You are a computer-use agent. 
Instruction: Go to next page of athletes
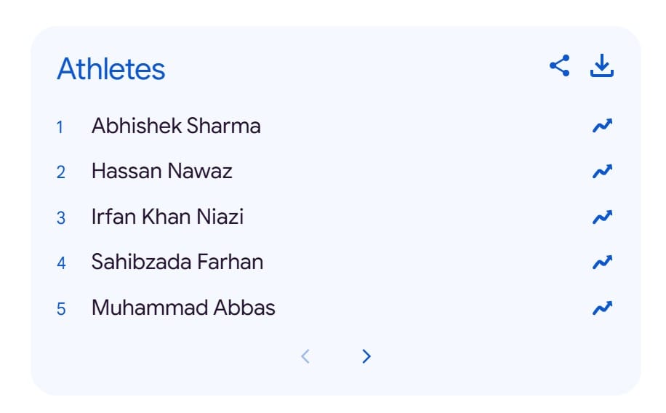pyautogui.click(x=366, y=356)
